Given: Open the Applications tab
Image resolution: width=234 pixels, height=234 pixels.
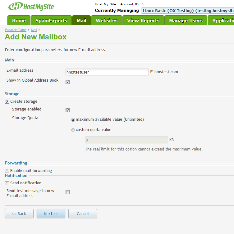Looking at the screenshot, I should coord(221,20).
